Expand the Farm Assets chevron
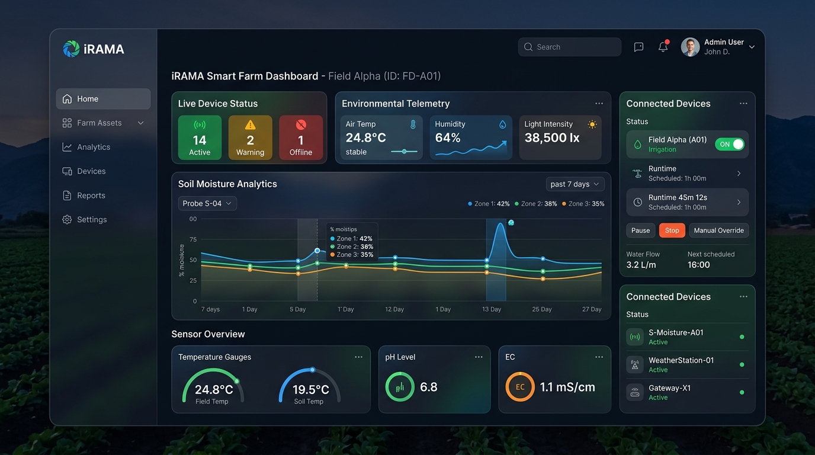815x455 pixels. tap(141, 123)
